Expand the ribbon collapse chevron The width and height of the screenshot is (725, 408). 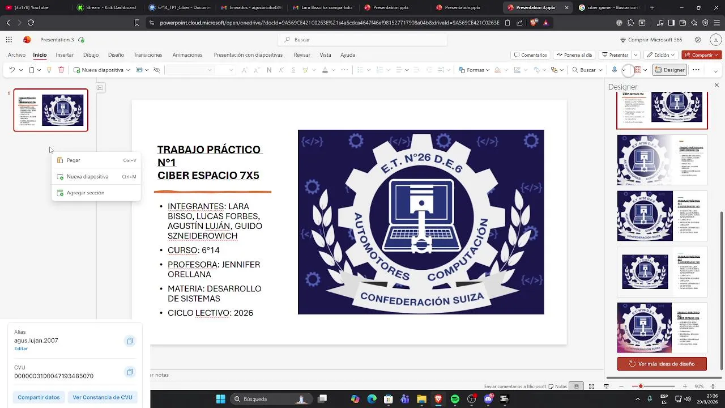pos(715,70)
